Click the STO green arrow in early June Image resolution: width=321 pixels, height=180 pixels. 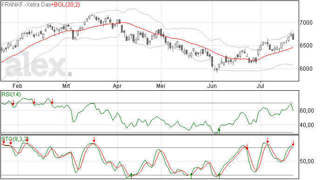click(x=219, y=176)
